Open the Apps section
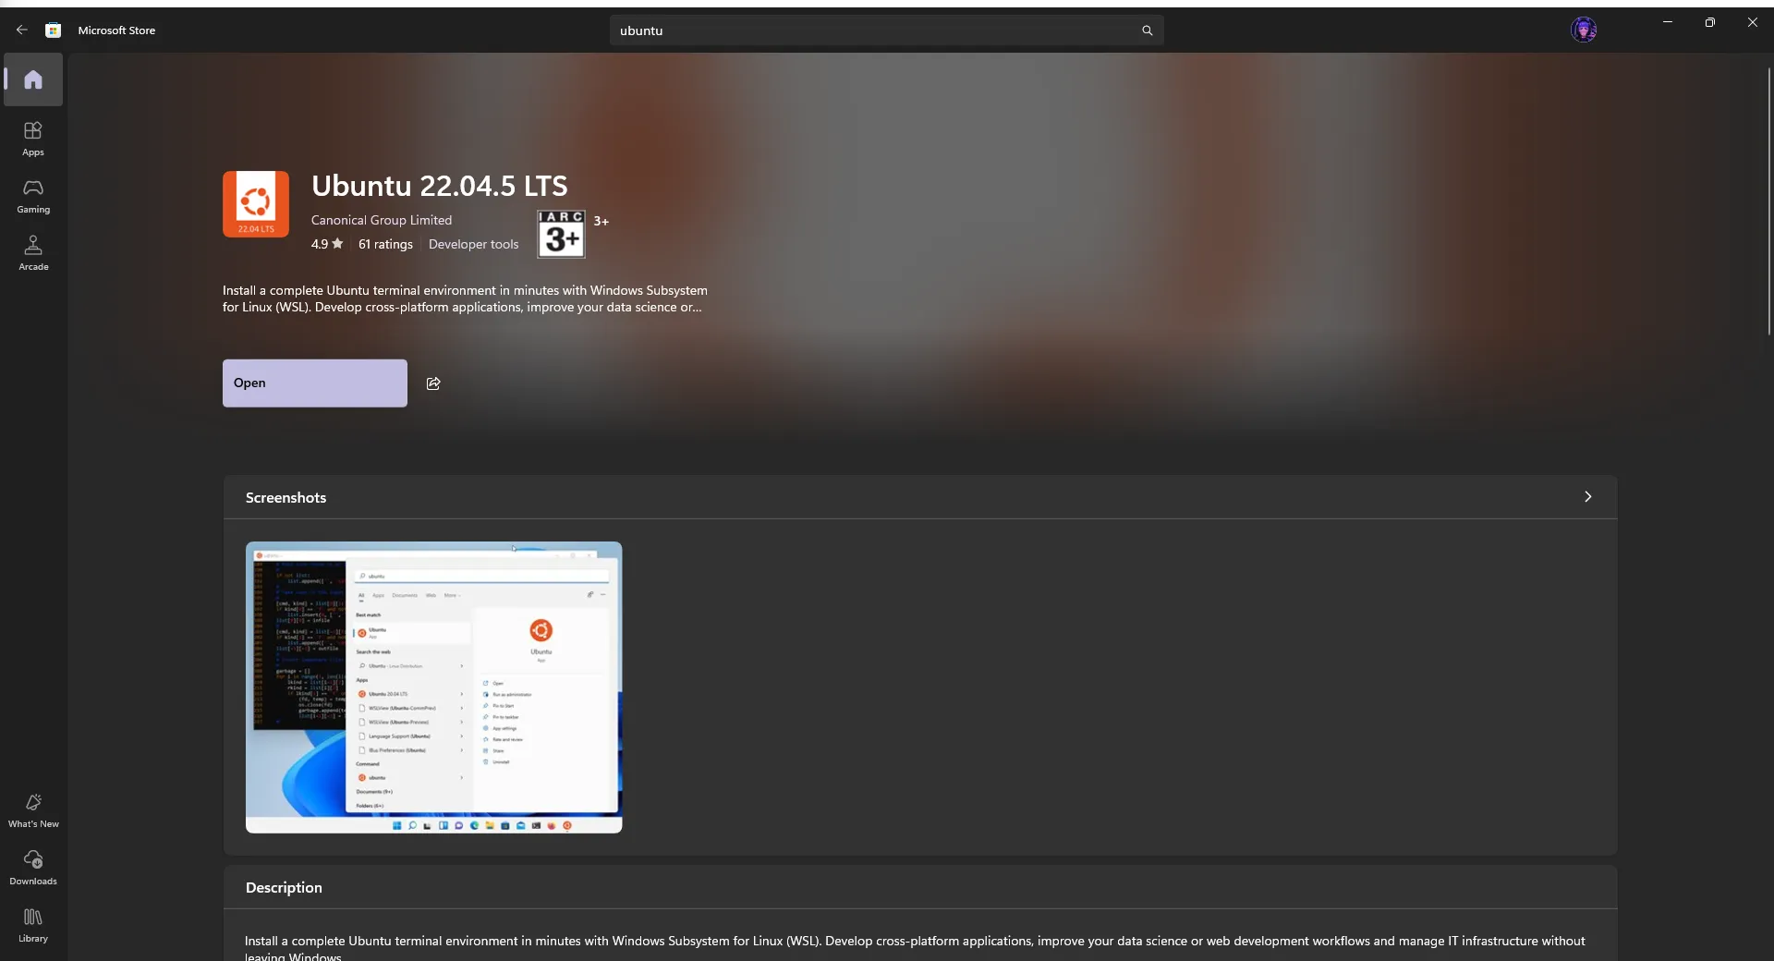The width and height of the screenshot is (1774, 961). [x=33, y=139]
